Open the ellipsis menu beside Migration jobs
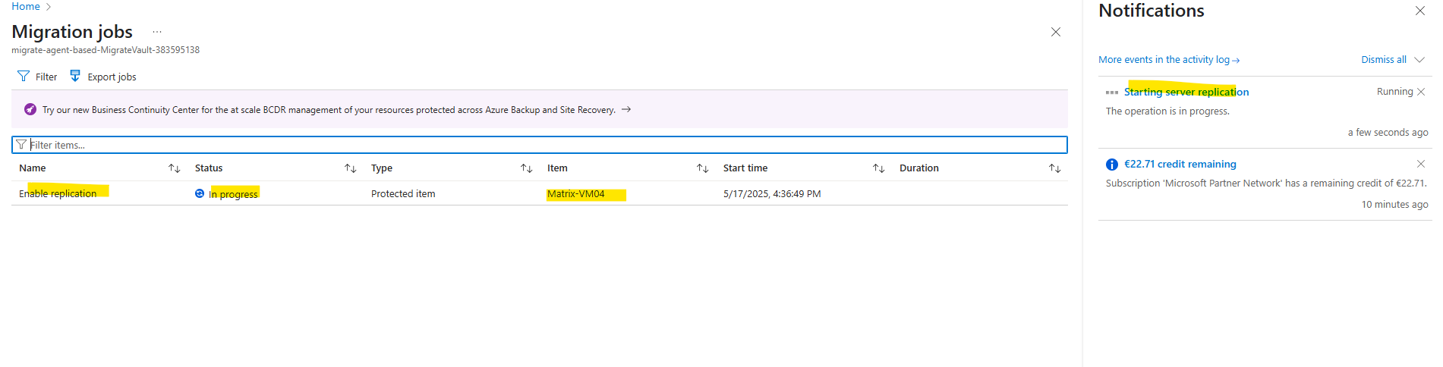 click(x=157, y=32)
